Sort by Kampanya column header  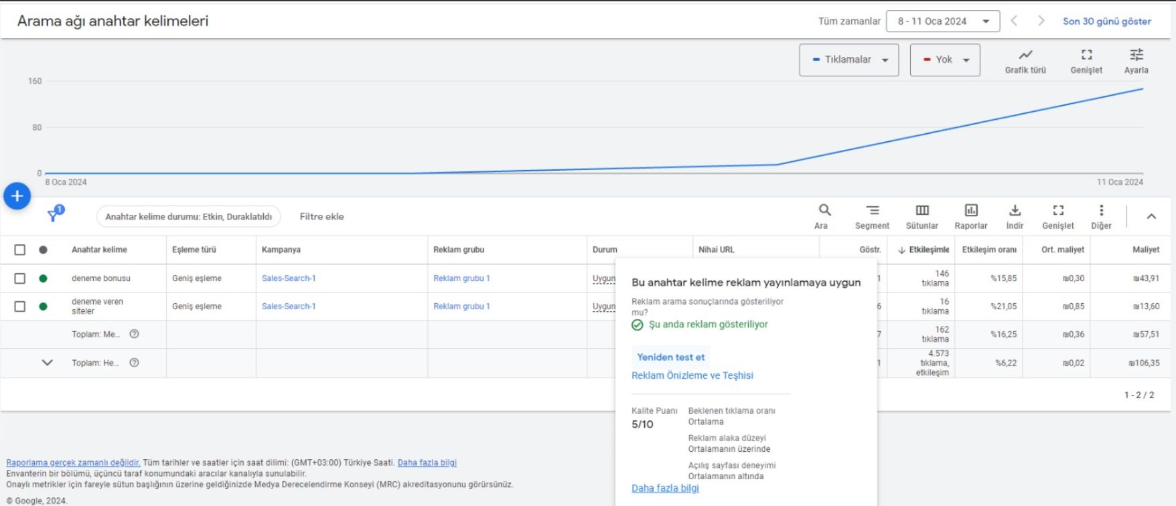[281, 250]
